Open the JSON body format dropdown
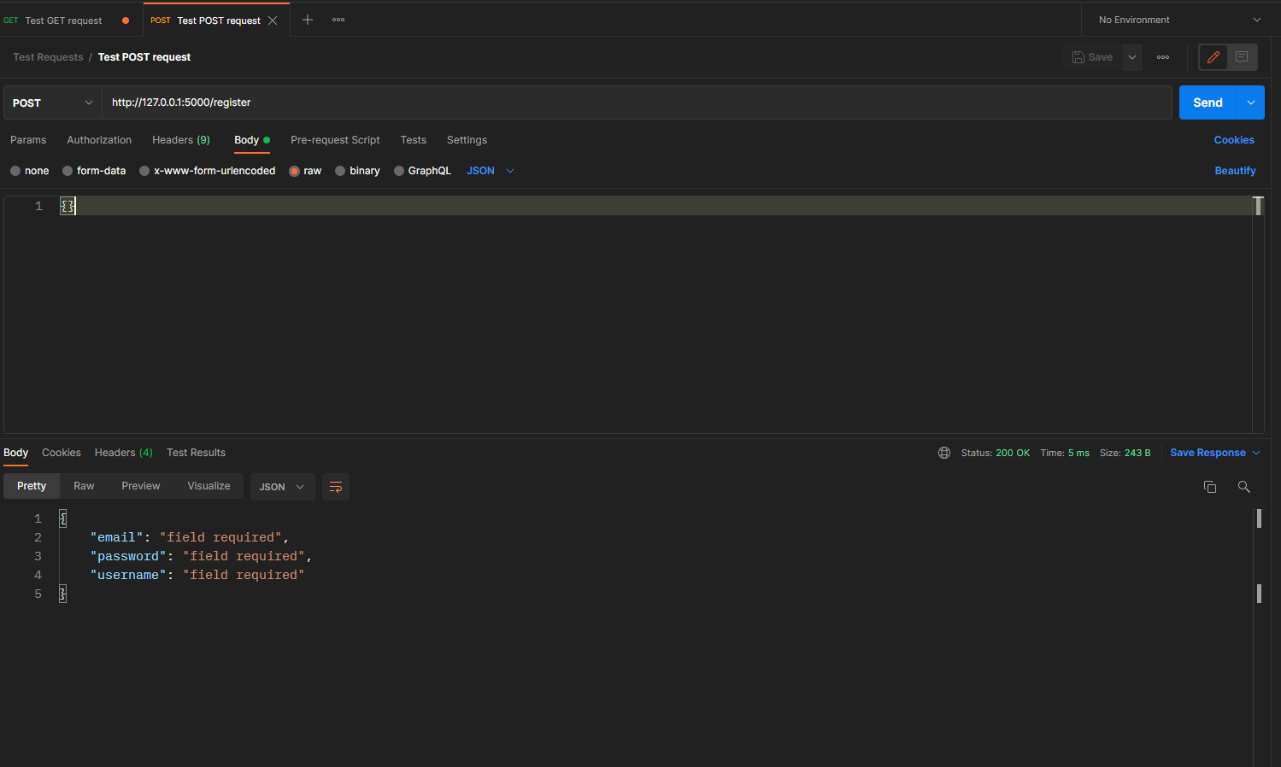The width and height of the screenshot is (1281, 767). click(x=491, y=171)
